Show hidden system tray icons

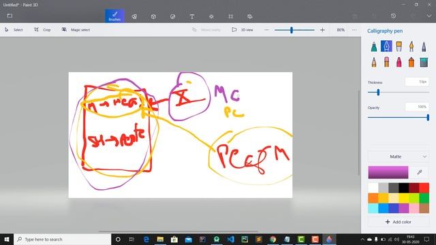pyautogui.click(x=362, y=239)
